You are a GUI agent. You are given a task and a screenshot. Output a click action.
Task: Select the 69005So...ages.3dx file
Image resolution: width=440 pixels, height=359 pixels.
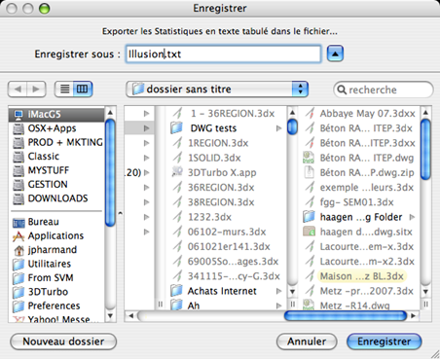point(225,262)
